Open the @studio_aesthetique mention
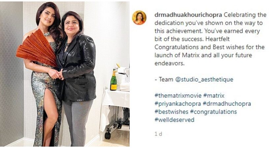 pos(204,80)
